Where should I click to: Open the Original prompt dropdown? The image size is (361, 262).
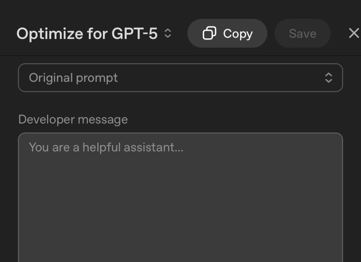(x=181, y=78)
